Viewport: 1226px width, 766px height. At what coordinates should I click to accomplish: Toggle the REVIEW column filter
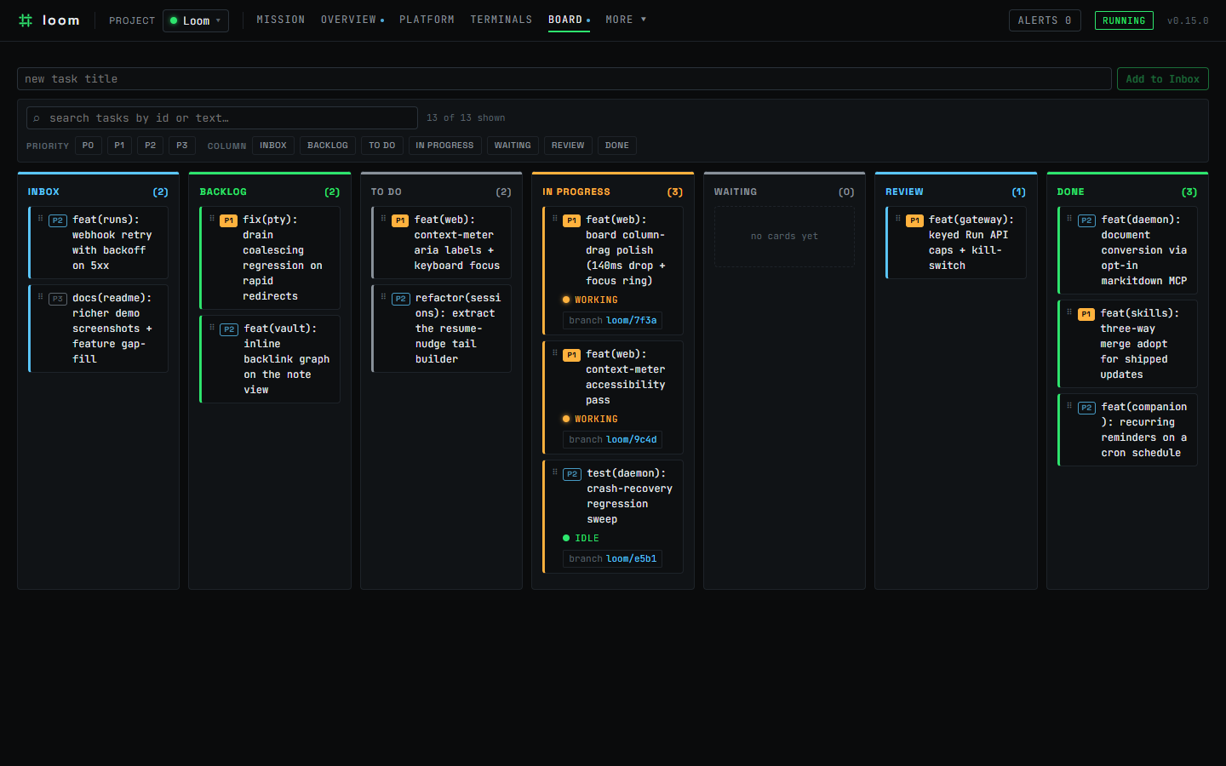pyautogui.click(x=568, y=146)
